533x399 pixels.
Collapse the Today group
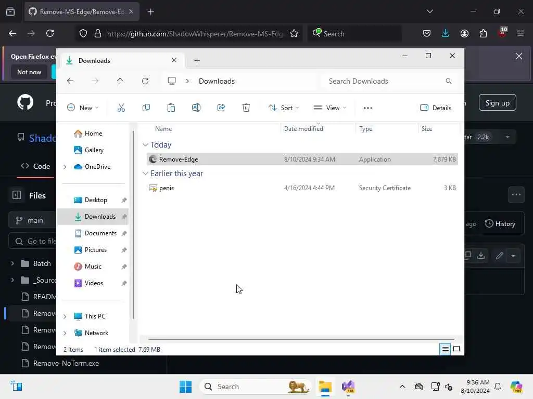145,145
